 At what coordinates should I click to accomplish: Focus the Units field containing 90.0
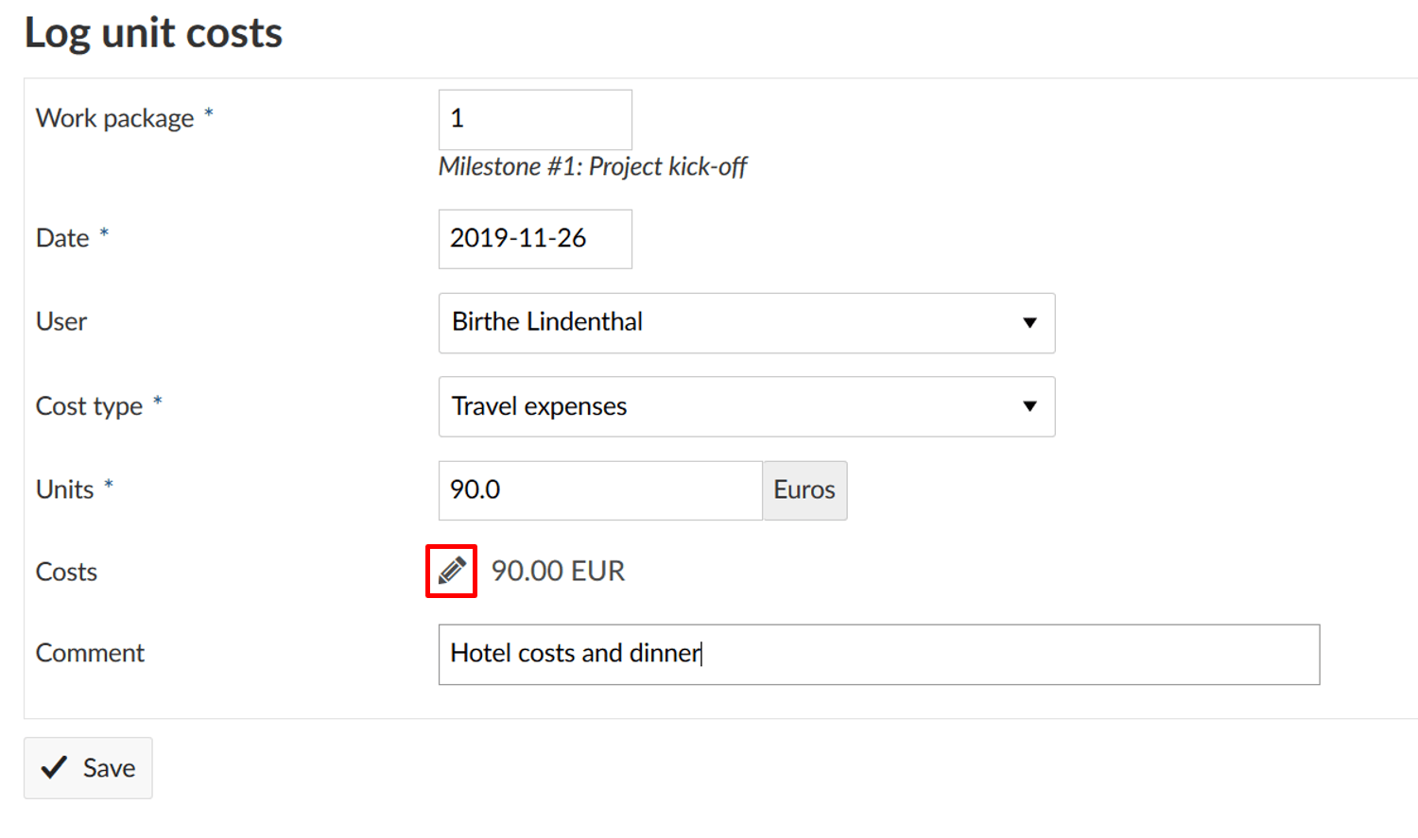coord(599,490)
